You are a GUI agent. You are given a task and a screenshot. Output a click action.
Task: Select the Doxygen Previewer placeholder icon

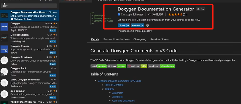[4, 60]
